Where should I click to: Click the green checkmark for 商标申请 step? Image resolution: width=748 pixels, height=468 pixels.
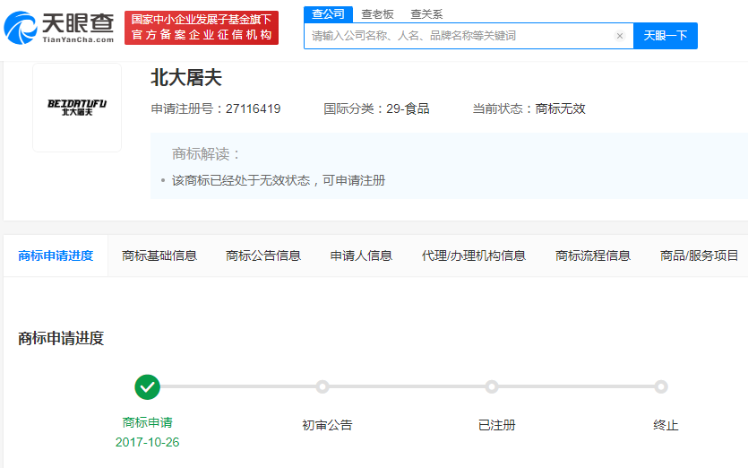tap(148, 386)
